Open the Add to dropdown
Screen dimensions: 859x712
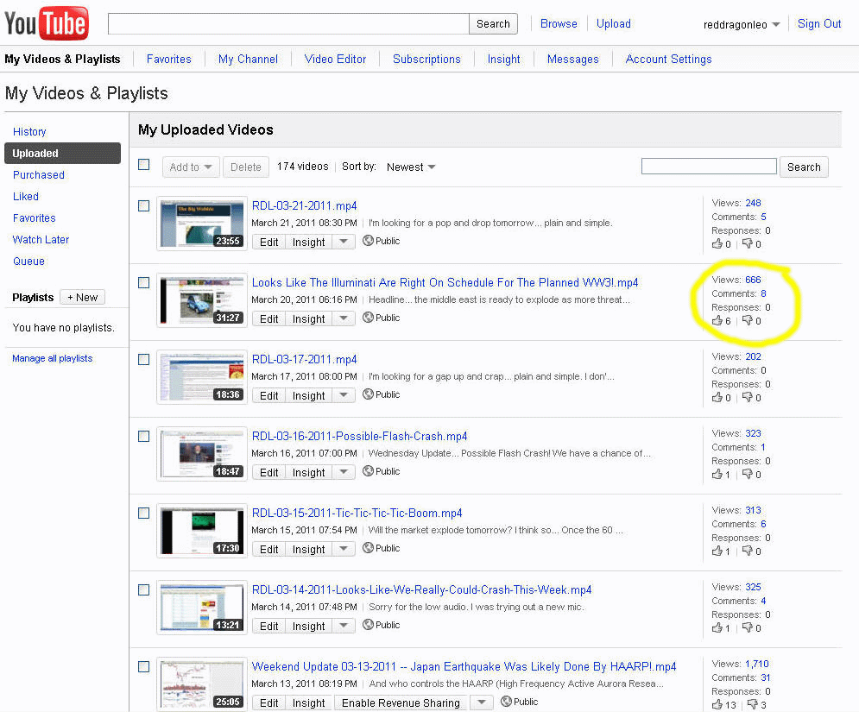click(x=191, y=167)
